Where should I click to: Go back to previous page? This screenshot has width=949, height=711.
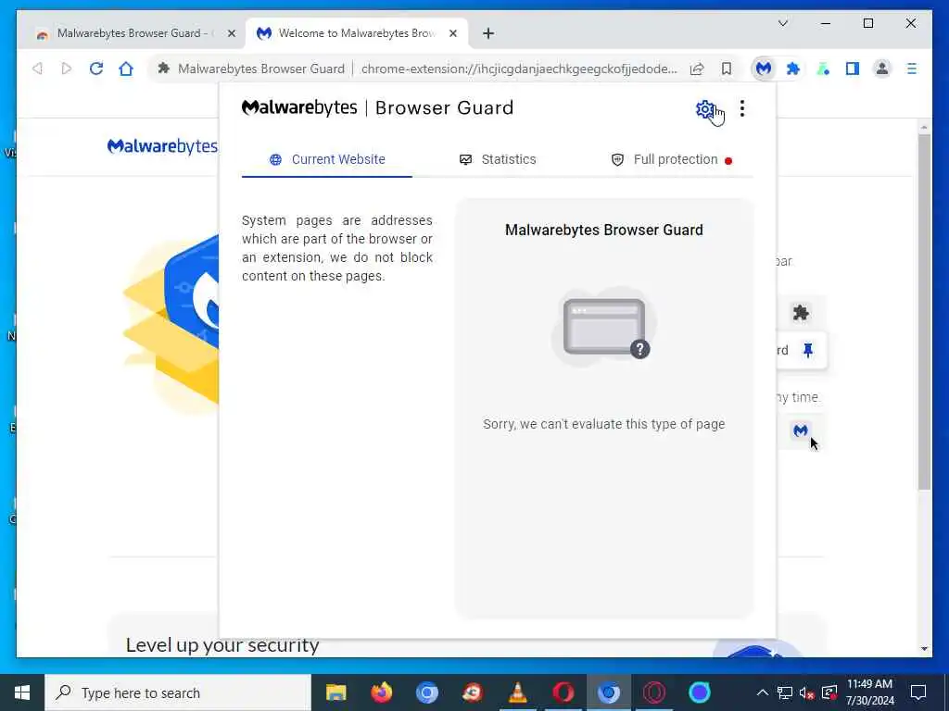(x=37, y=69)
